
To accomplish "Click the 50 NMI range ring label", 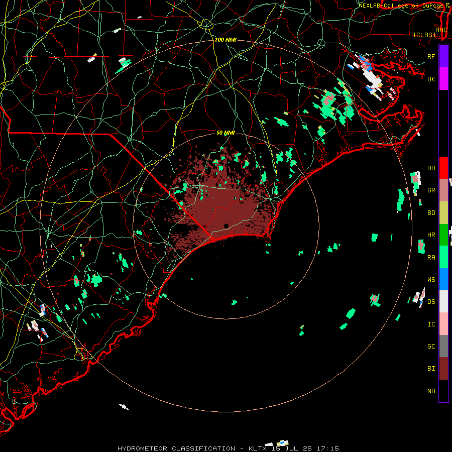I will [225, 133].
